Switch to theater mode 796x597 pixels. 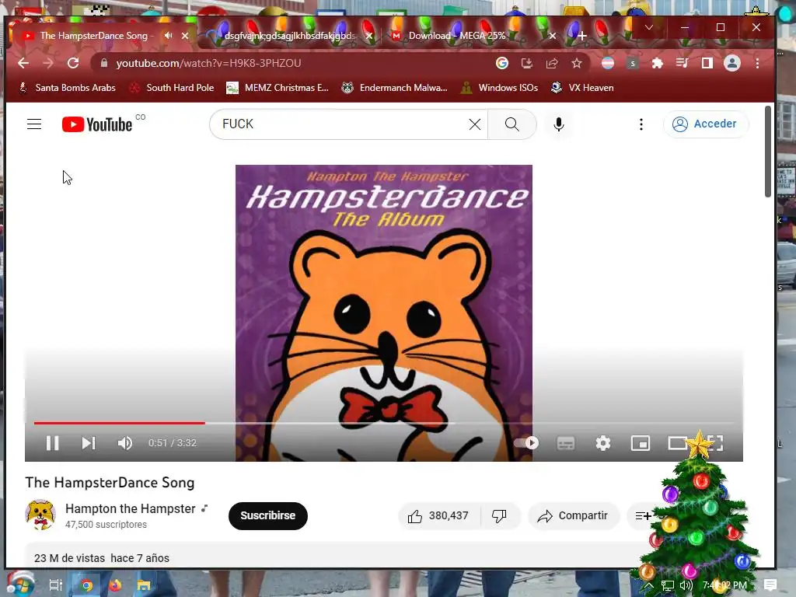(x=677, y=443)
